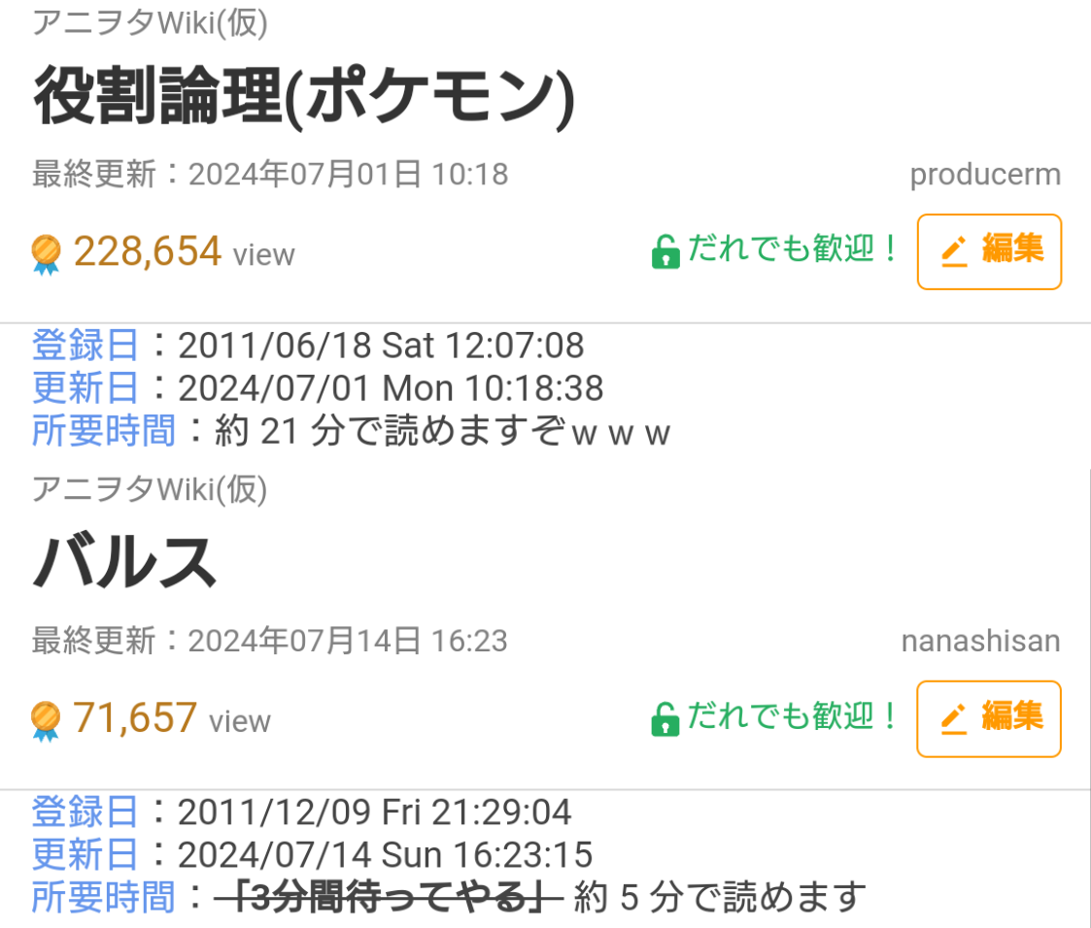Click だれでも歓迎！ label on バルス page
This screenshot has height=928, width=1091.
pyautogui.click(x=794, y=717)
